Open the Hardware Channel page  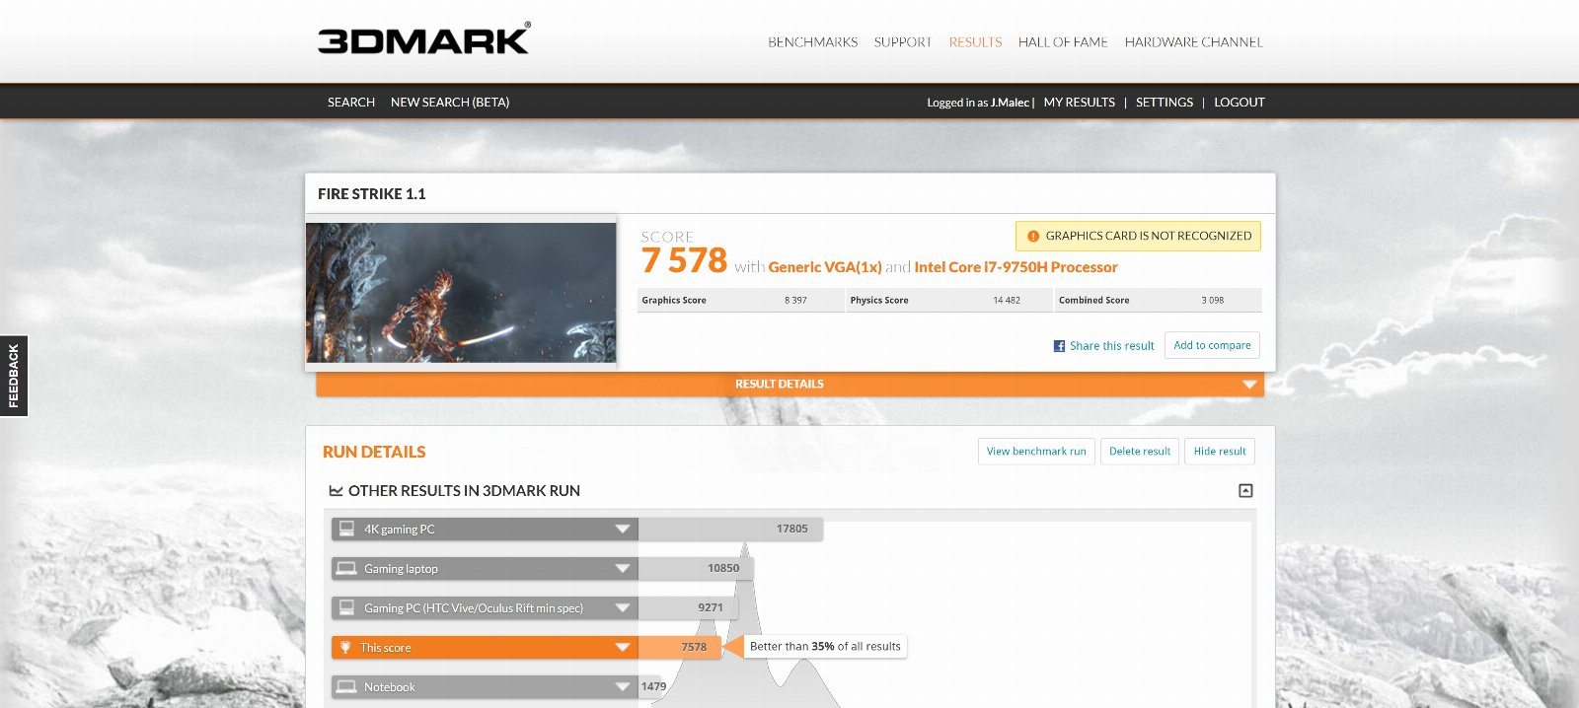[1194, 42]
